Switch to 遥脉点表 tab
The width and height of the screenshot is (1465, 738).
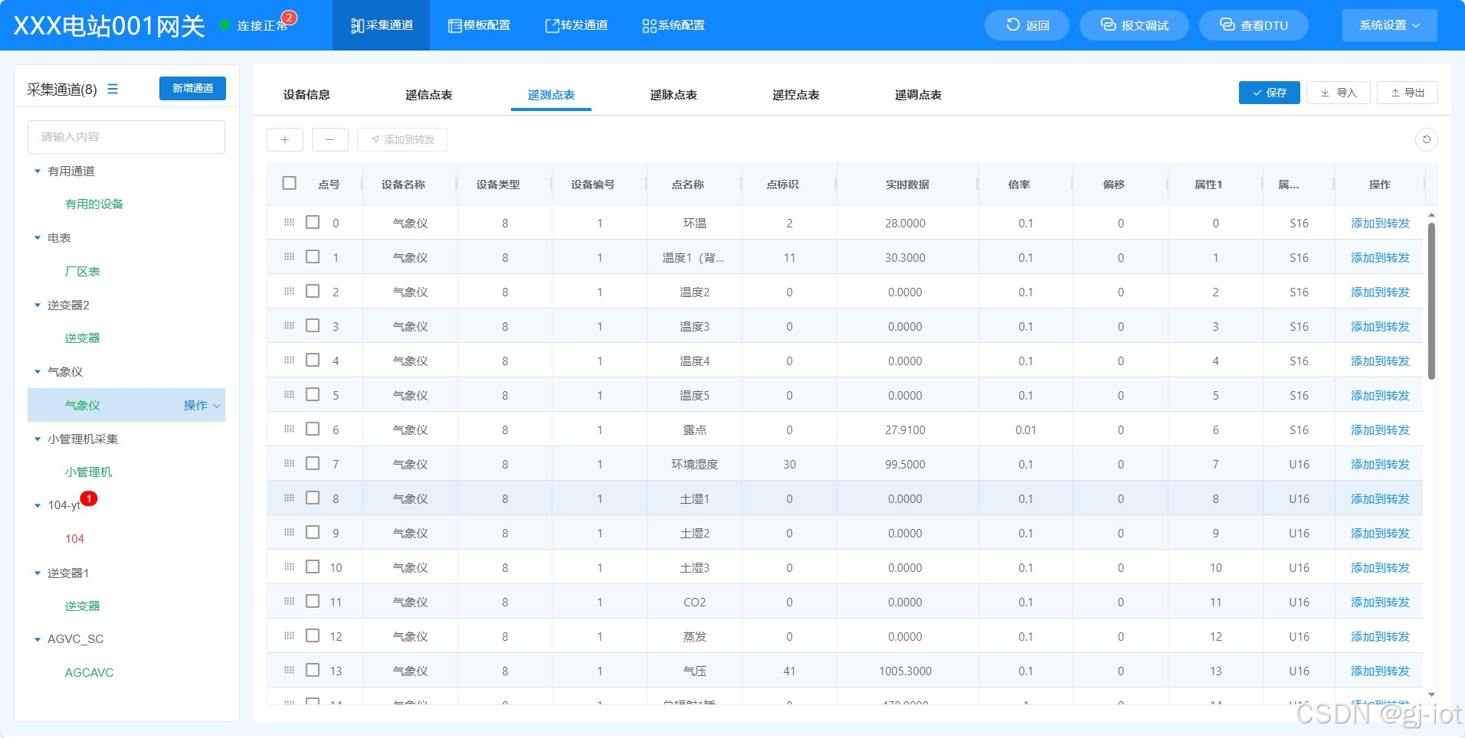coord(674,95)
